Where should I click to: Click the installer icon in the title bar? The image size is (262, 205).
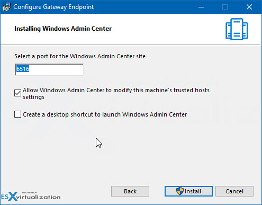[x=6, y=7]
